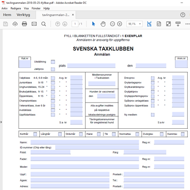The image size is (190, 190).
Task: Click the Färg input field
Action: point(145,152)
